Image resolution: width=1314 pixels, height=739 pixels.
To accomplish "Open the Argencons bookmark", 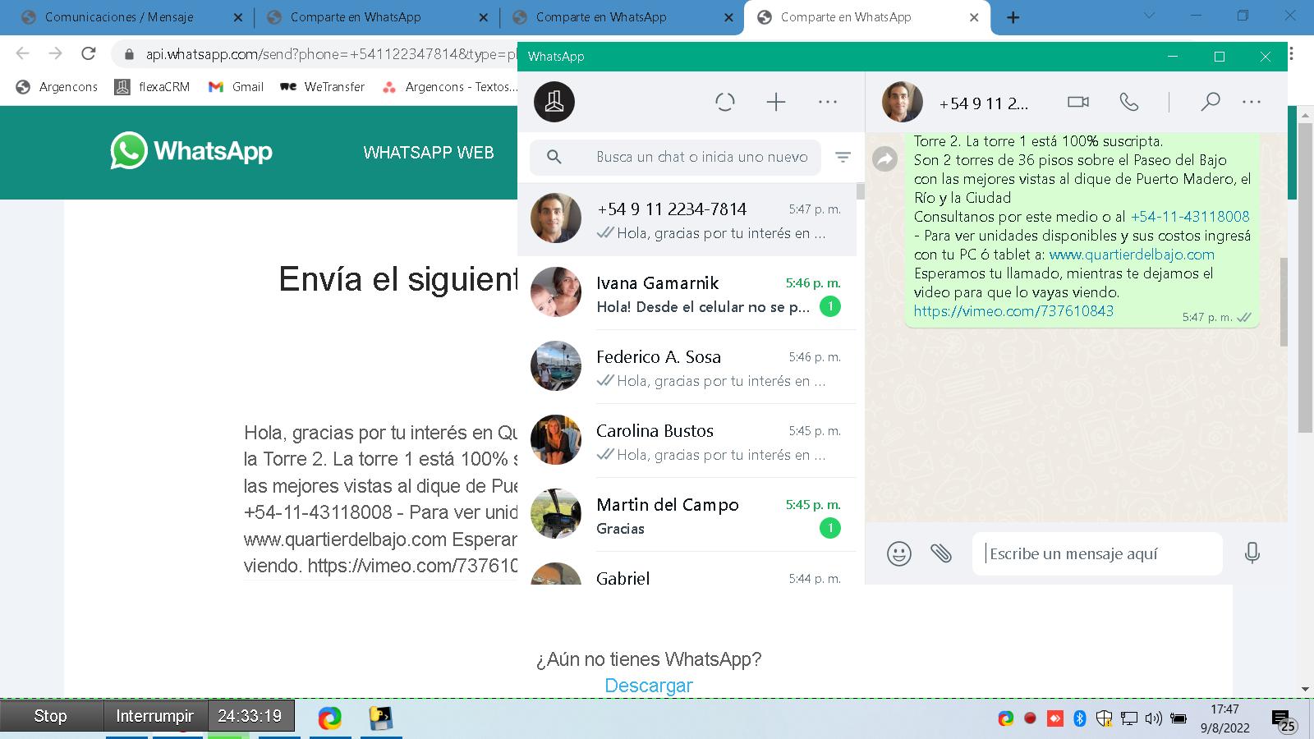I will pyautogui.click(x=57, y=87).
